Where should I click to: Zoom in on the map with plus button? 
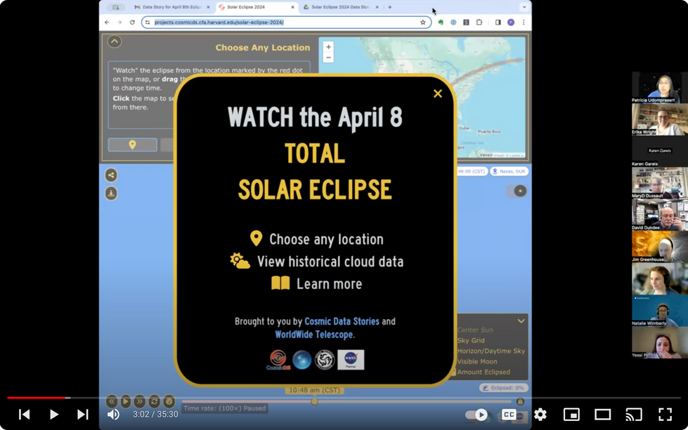328,47
